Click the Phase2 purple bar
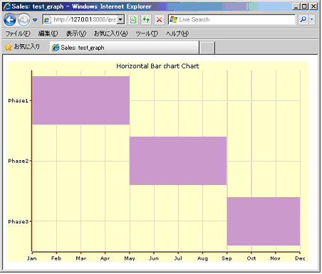322x274 pixels. point(178,161)
